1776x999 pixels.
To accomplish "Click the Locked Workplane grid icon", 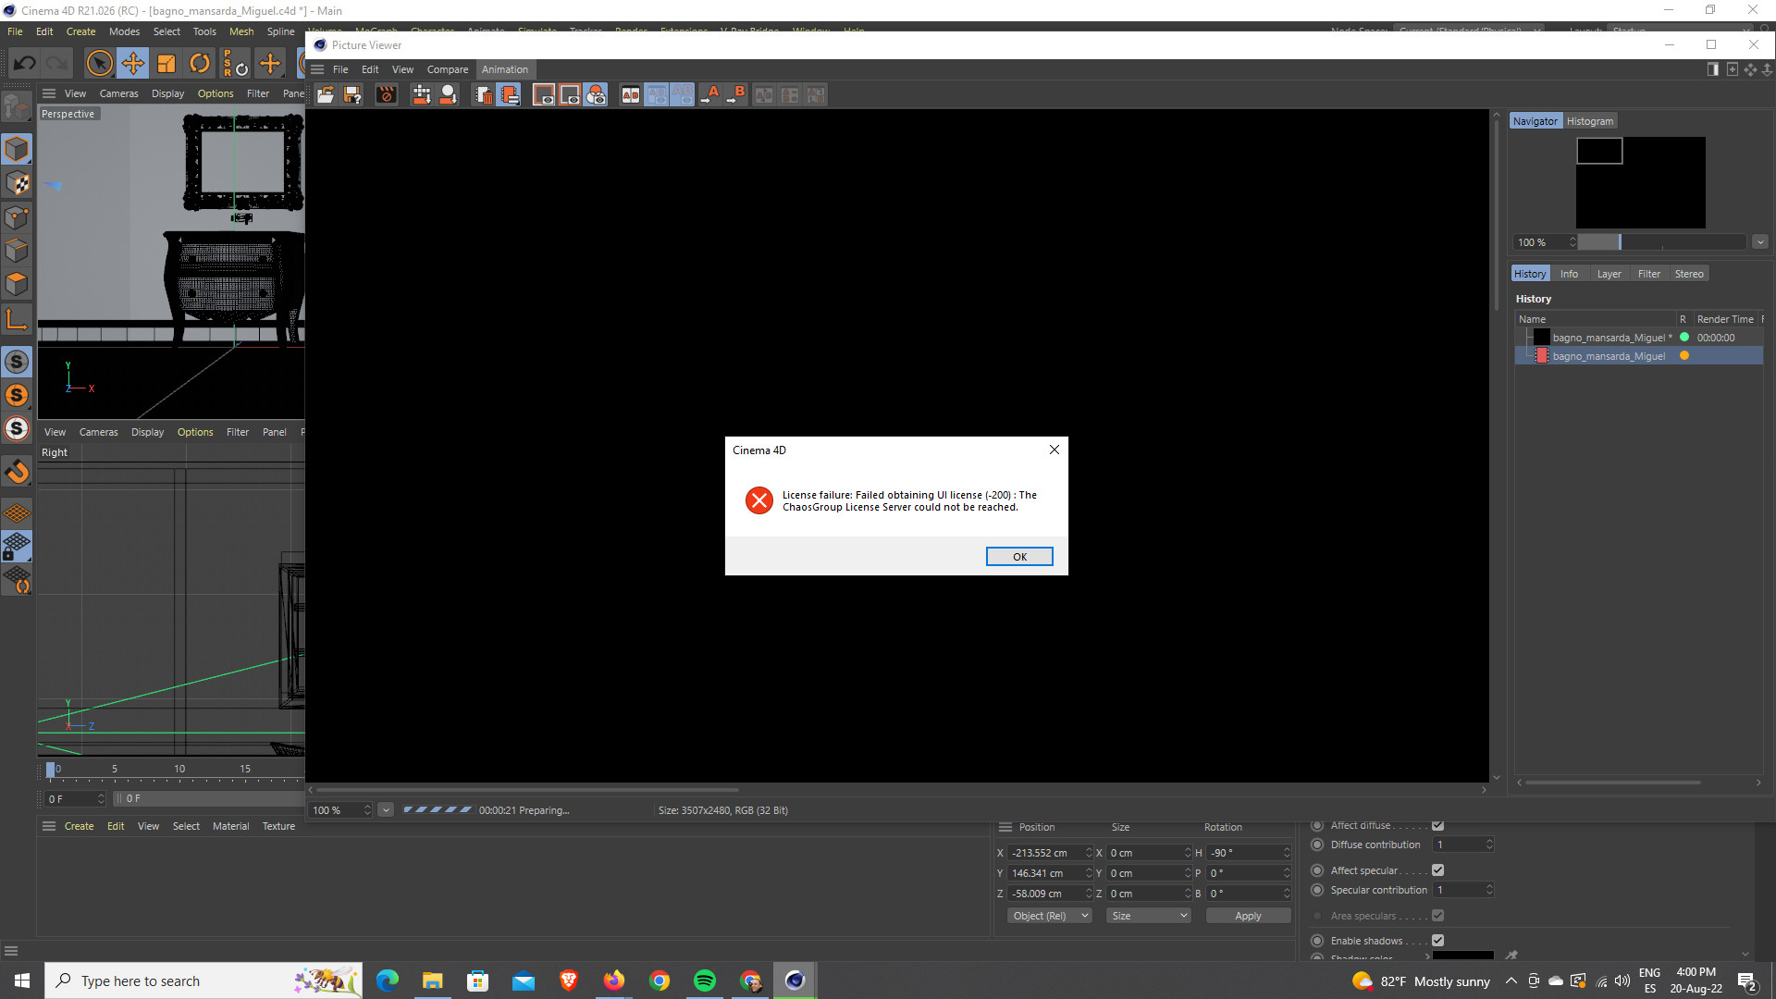I will click(17, 546).
